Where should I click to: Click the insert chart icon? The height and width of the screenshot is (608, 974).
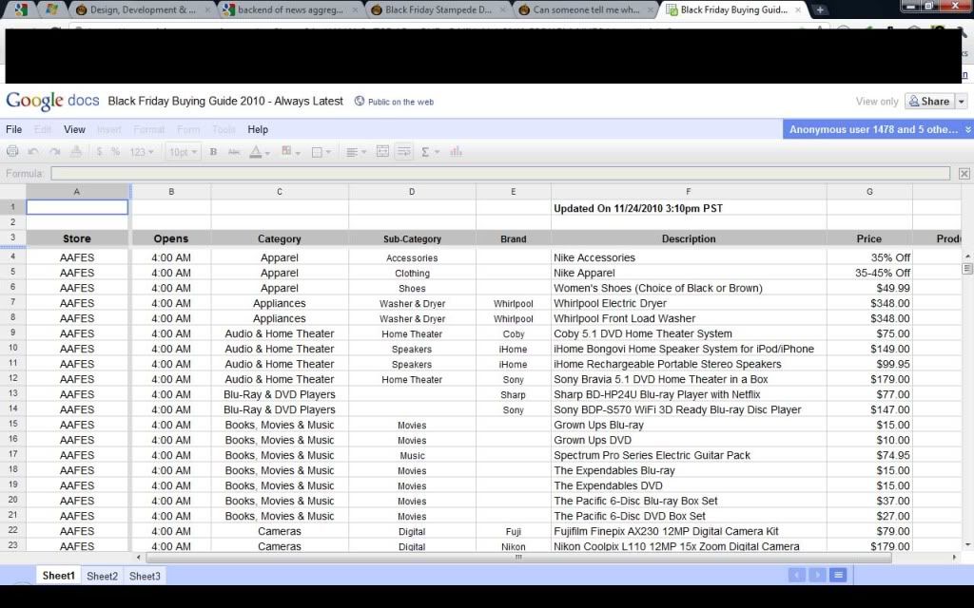(x=456, y=151)
